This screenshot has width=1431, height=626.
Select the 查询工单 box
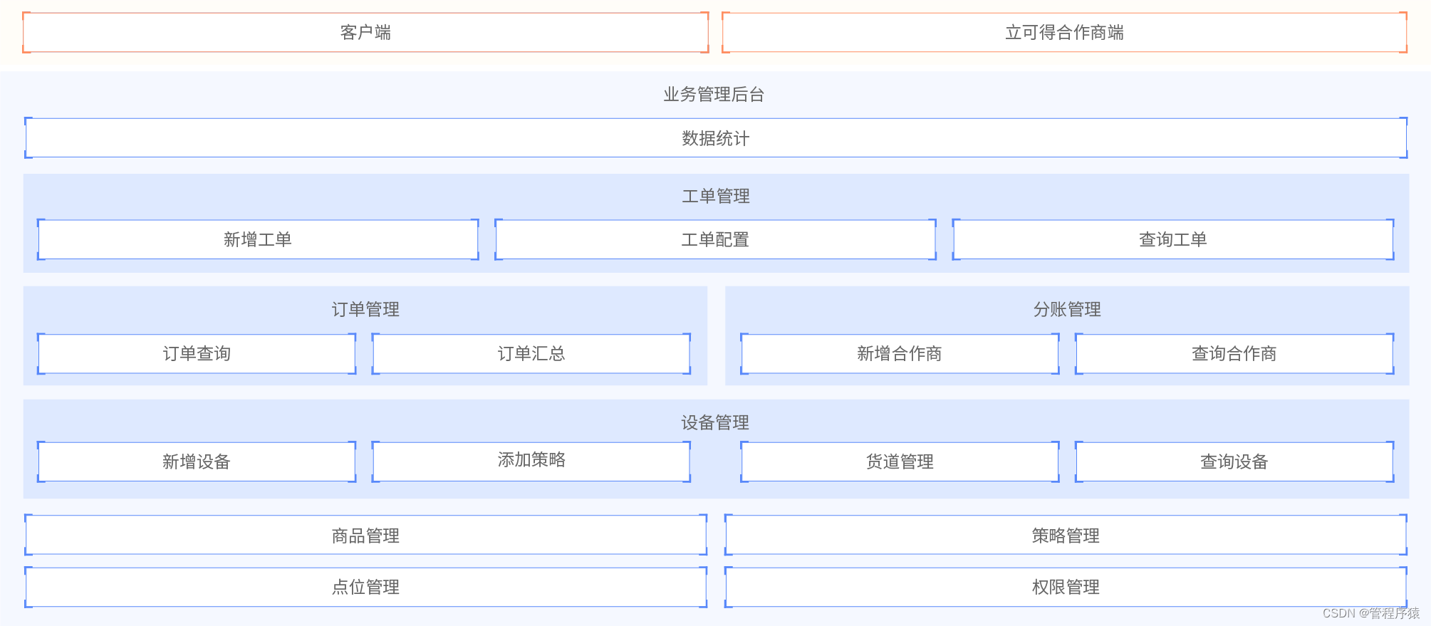1173,239
